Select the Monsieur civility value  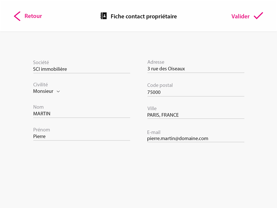click(x=43, y=91)
